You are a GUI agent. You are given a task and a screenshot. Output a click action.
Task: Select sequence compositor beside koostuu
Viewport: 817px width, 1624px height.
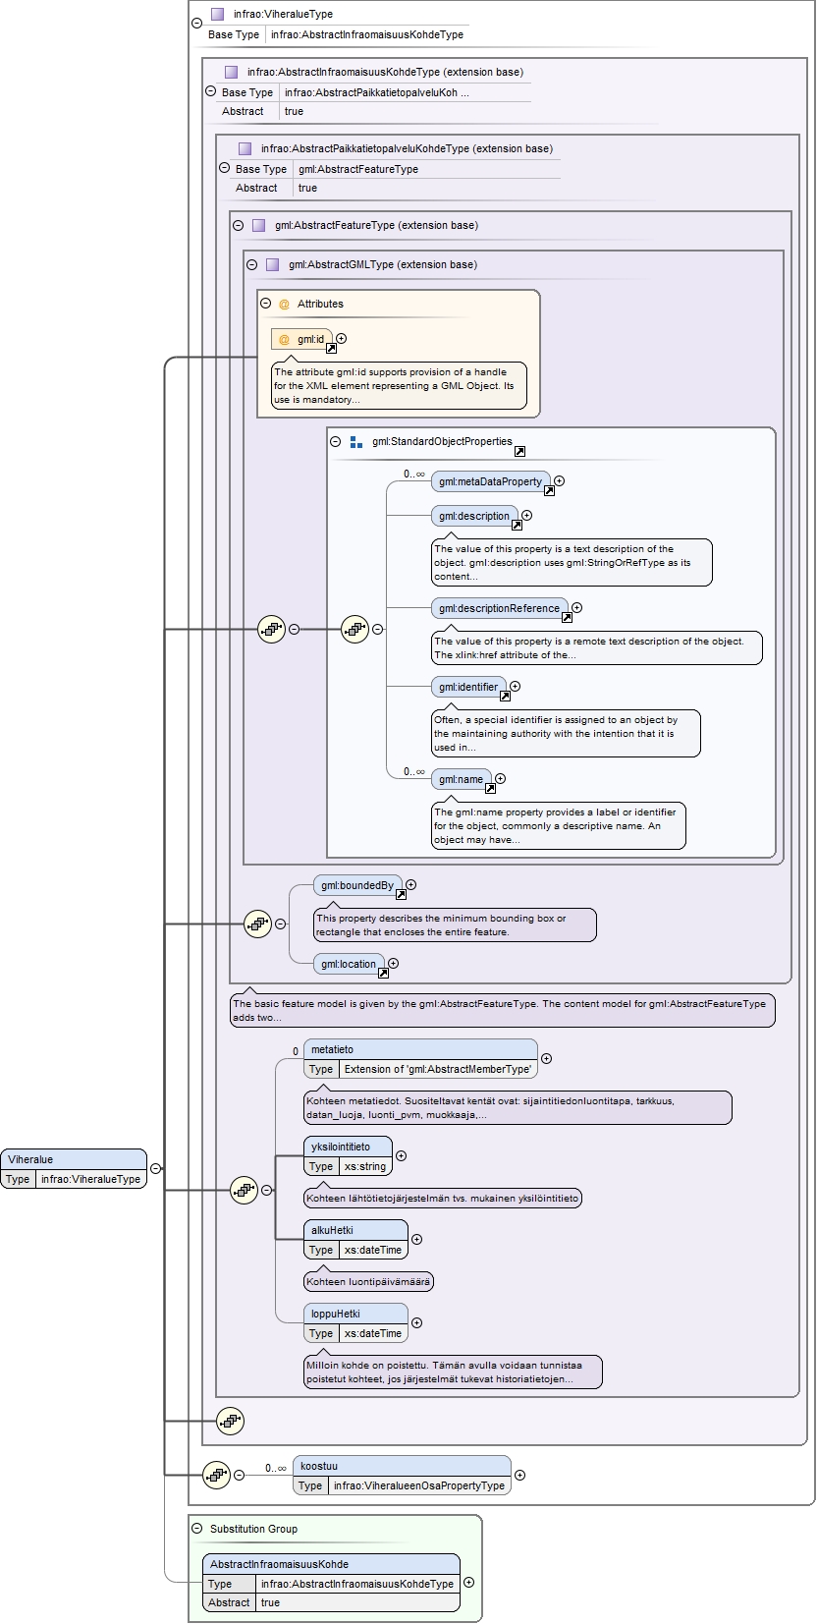pyautogui.click(x=216, y=1474)
